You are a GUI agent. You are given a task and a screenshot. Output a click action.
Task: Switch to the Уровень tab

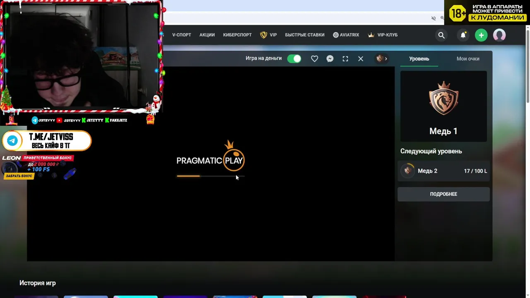419,59
